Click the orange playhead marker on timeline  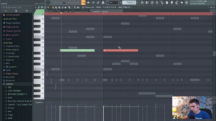click(61, 13)
